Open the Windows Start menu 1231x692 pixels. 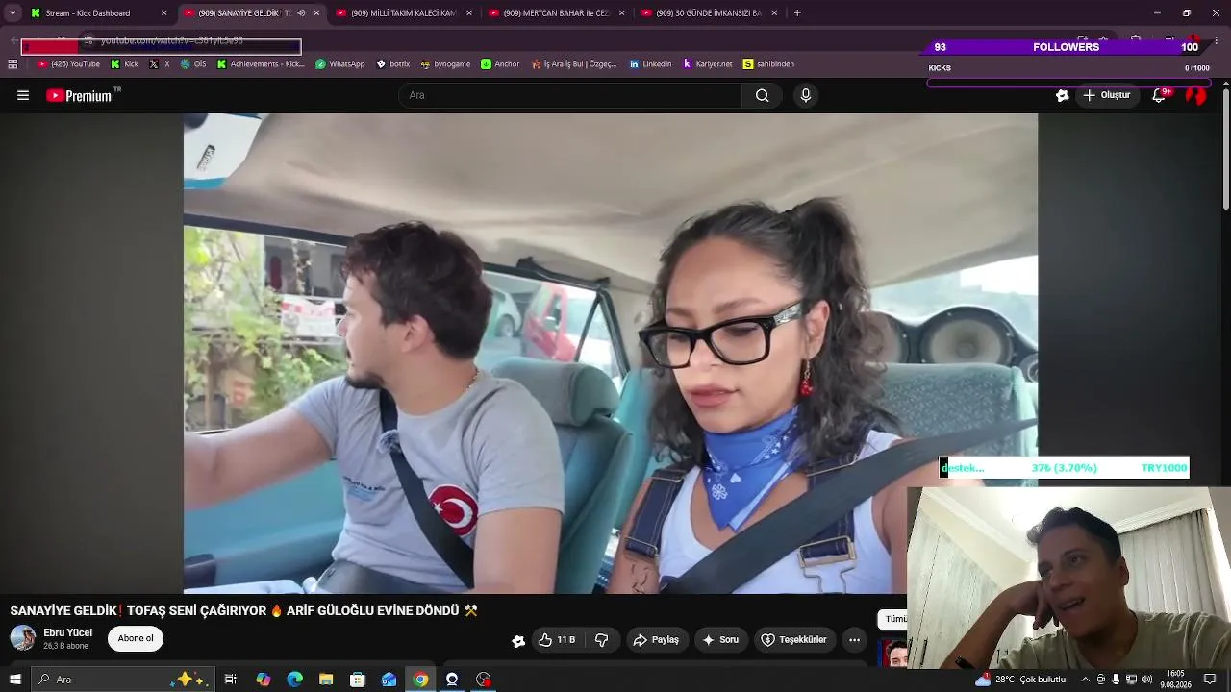click(14, 680)
